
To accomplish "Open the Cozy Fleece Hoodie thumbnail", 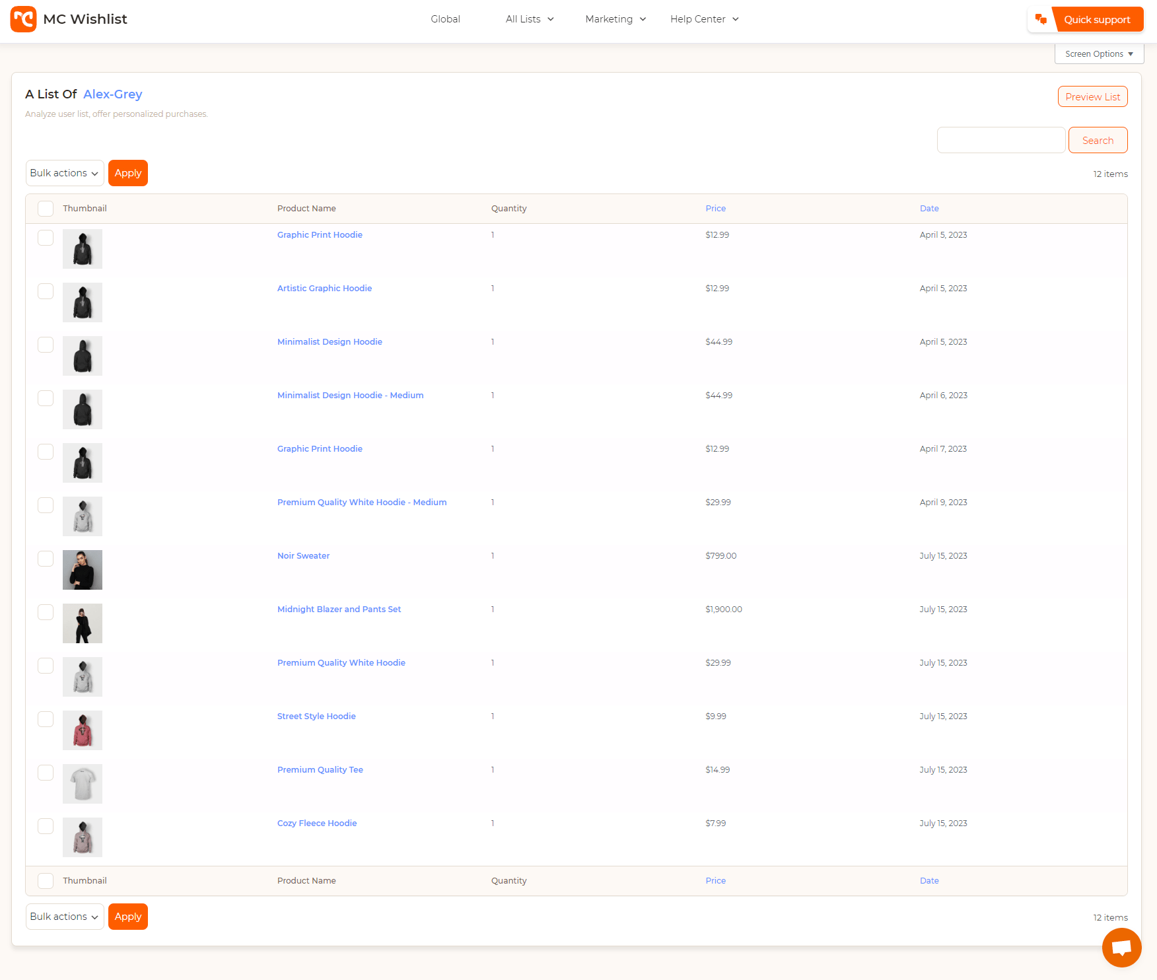I will point(83,837).
